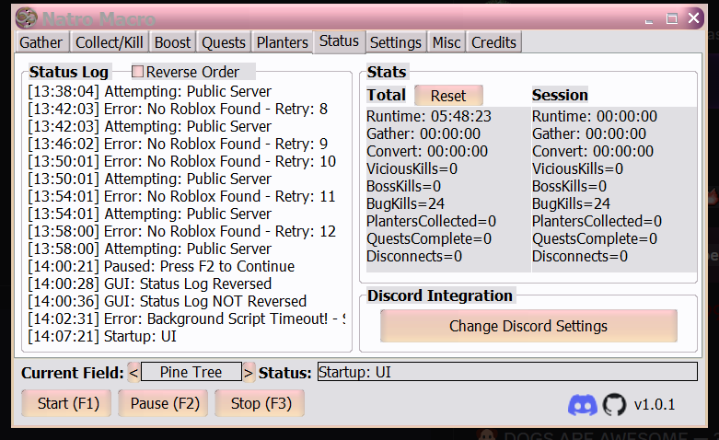
Task: Select next field with right arrow
Action: [248, 373]
